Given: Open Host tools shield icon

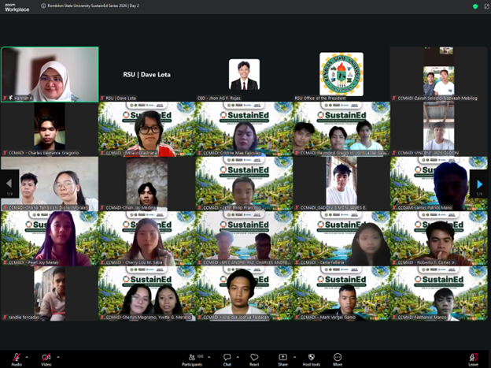Looking at the screenshot, I should tap(310, 357).
